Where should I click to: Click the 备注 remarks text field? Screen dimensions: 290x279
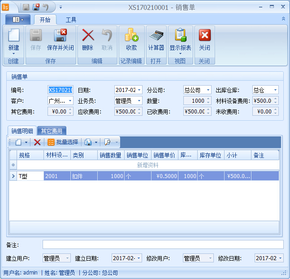(x=163, y=244)
